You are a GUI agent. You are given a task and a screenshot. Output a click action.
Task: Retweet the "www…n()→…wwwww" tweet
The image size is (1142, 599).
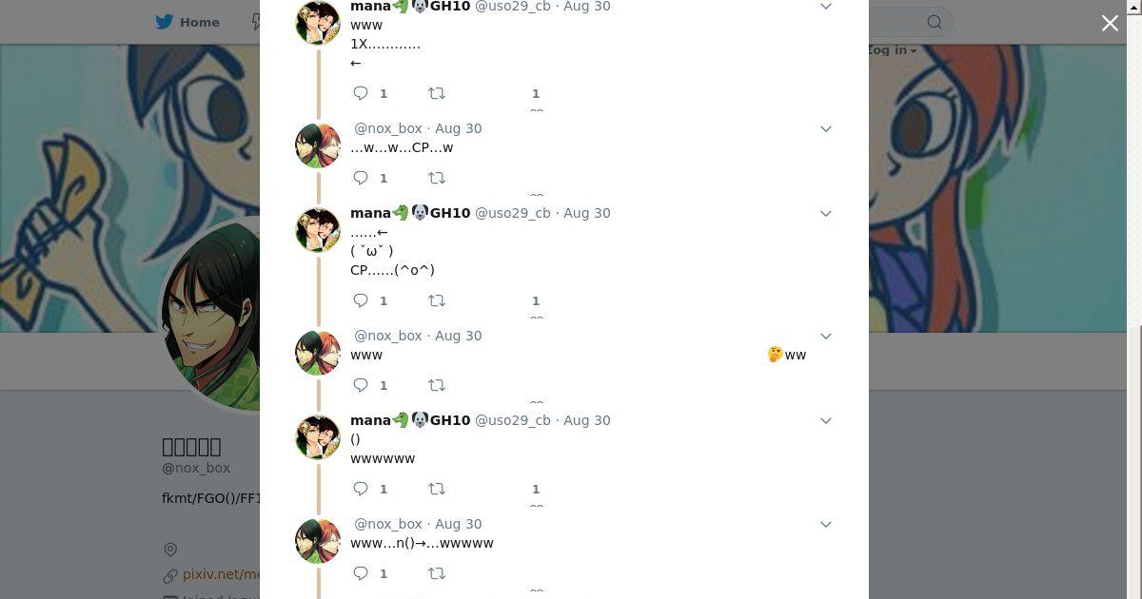coord(436,573)
